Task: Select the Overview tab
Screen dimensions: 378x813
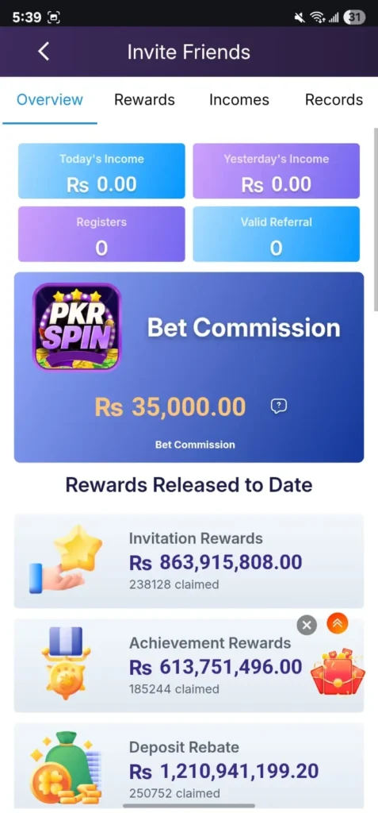Action: point(50,99)
